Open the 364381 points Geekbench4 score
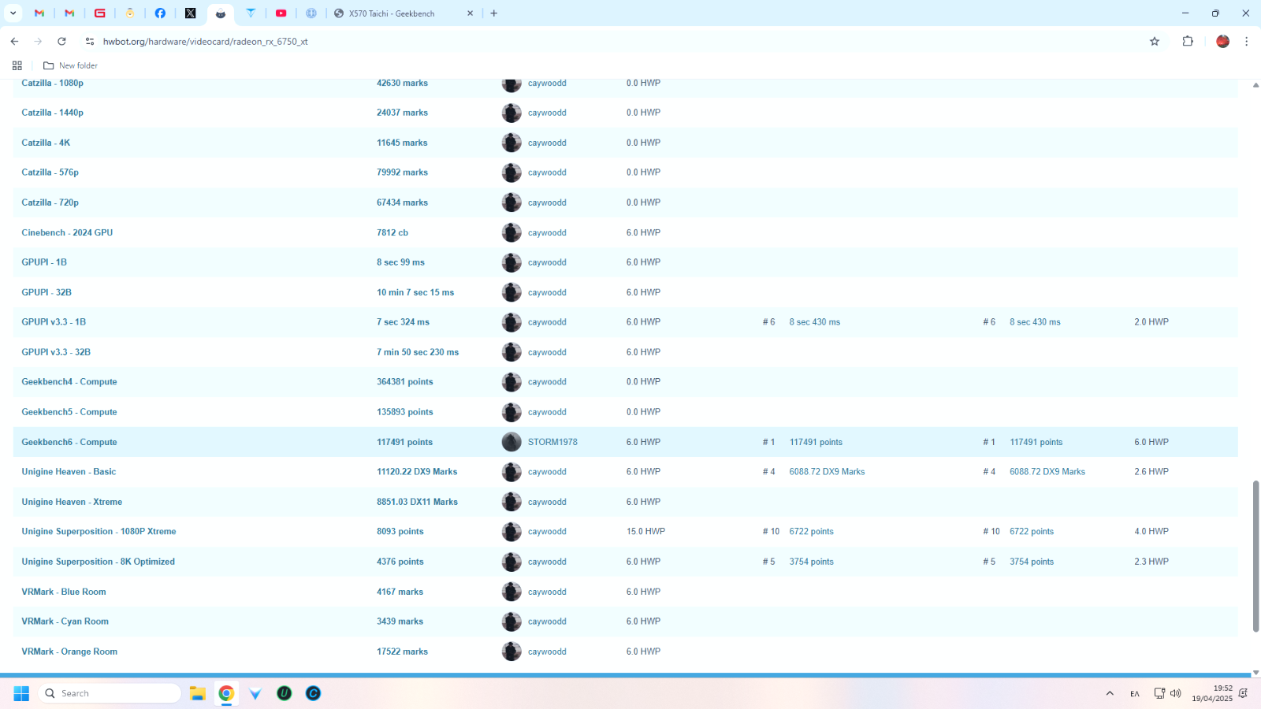Screen dimensions: 1261x709 (x=404, y=382)
